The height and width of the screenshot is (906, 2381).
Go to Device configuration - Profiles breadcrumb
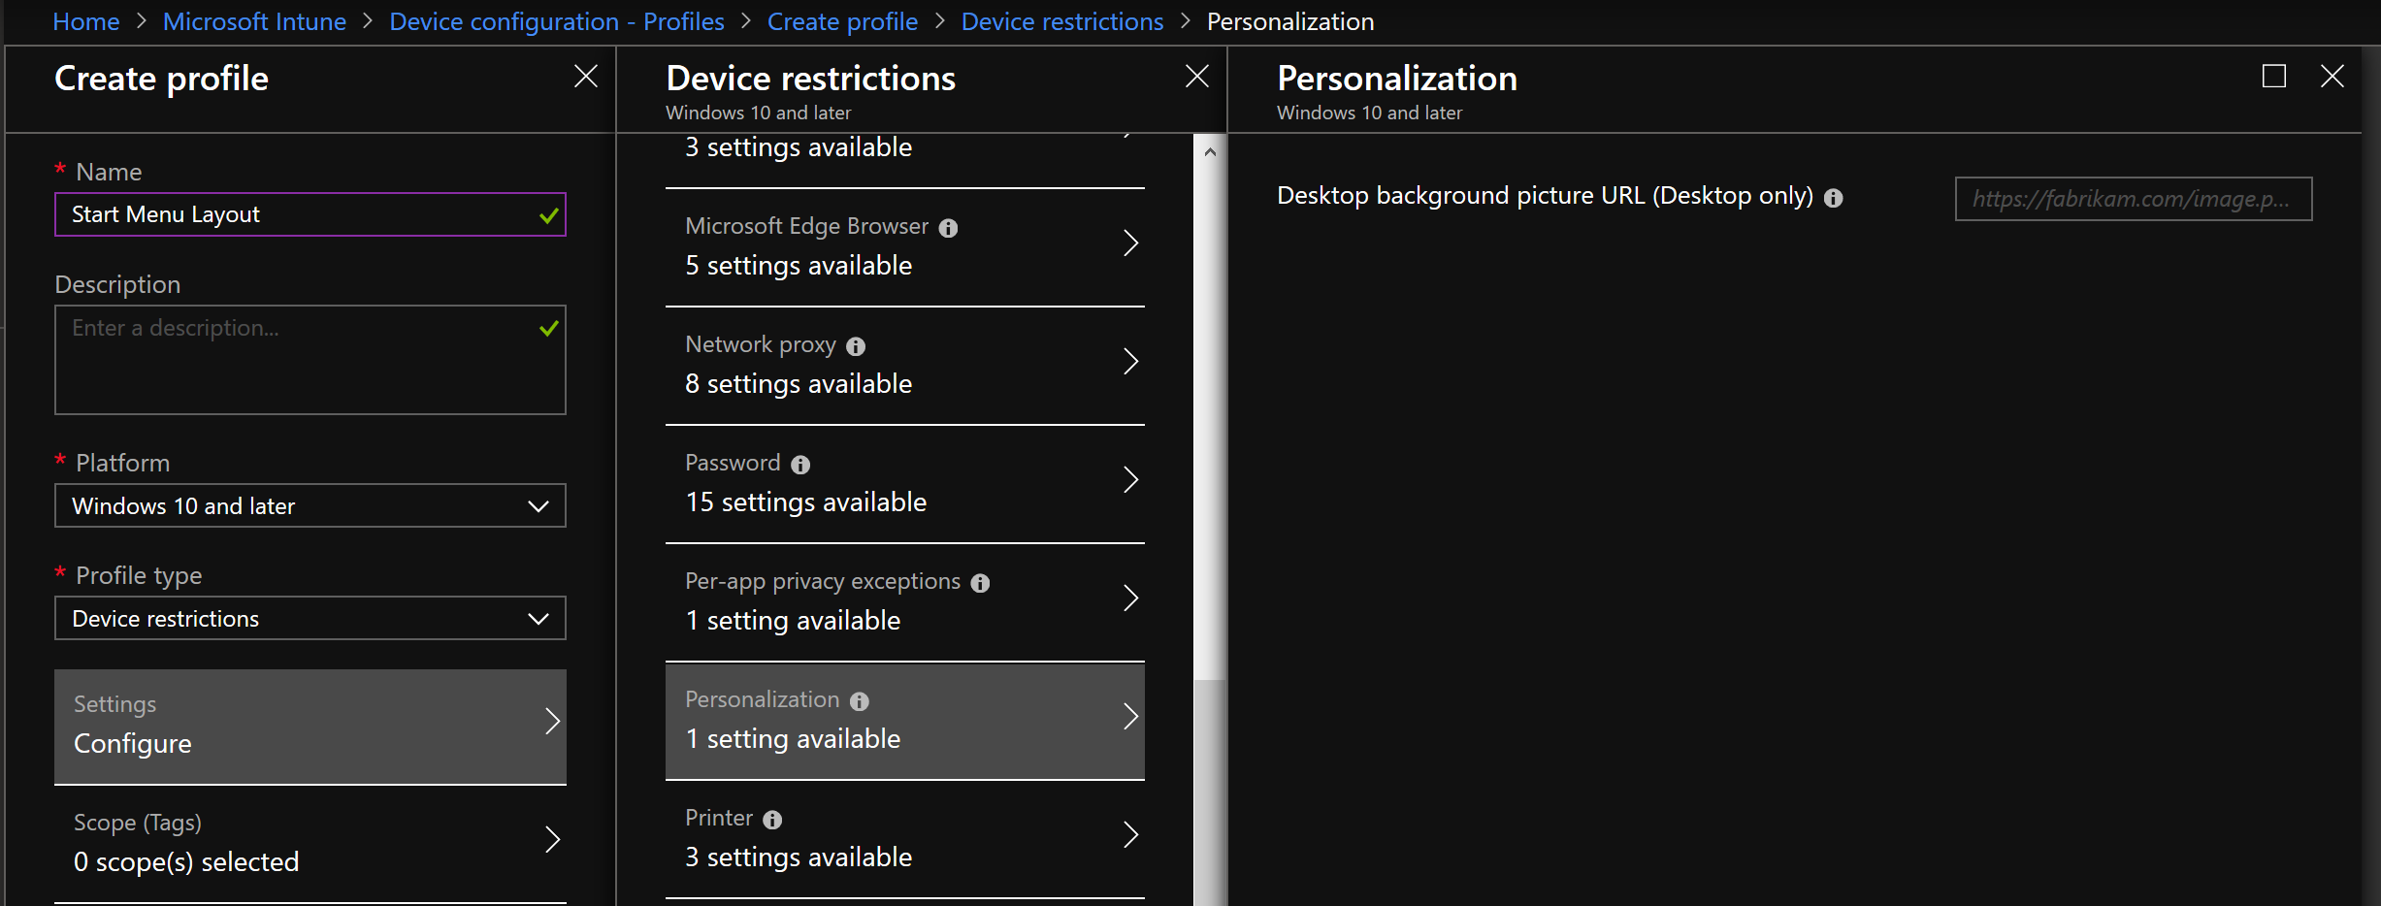tap(556, 21)
